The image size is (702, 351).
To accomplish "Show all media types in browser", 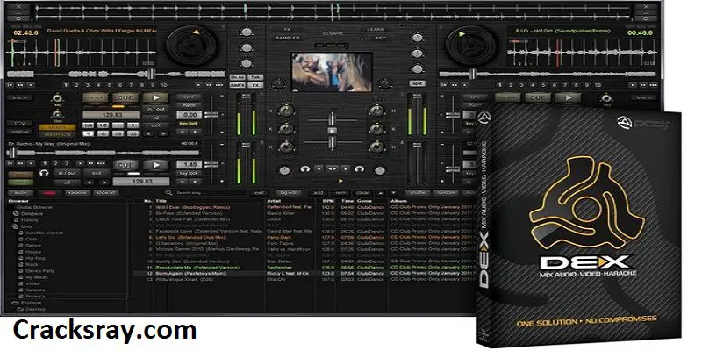I will [106, 192].
